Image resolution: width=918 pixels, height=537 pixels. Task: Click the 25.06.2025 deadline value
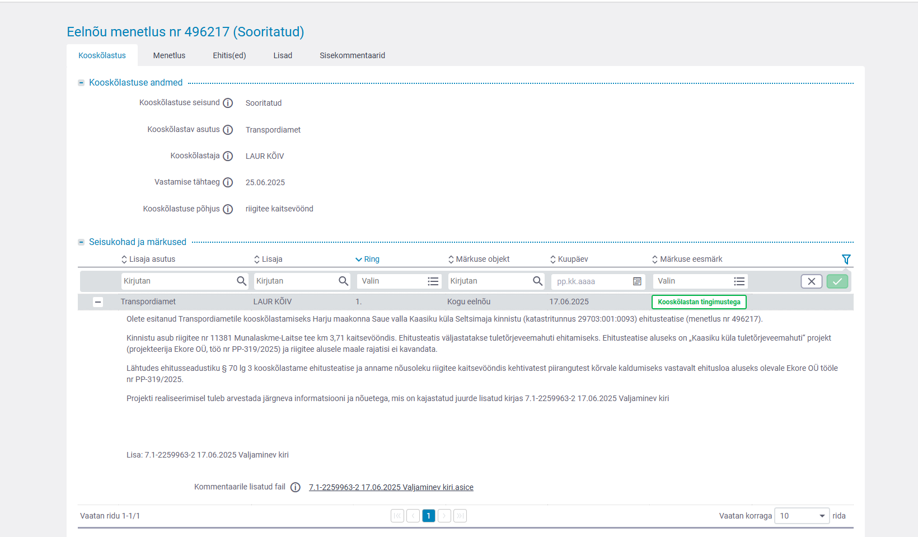[x=265, y=182]
